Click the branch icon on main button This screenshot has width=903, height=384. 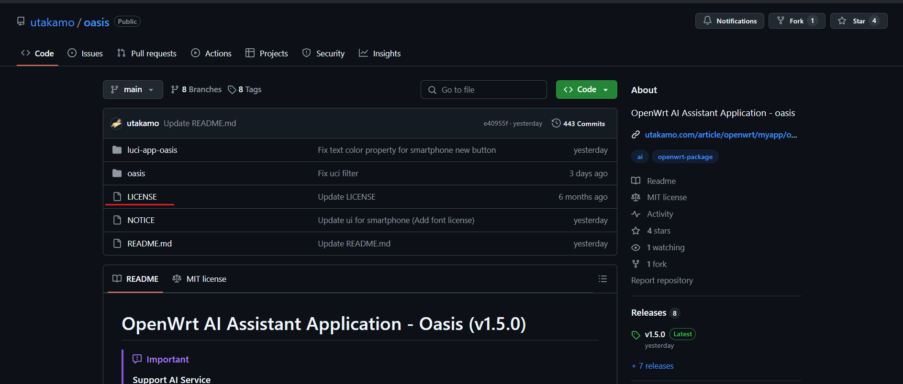pyautogui.click(x=114, y=90)
